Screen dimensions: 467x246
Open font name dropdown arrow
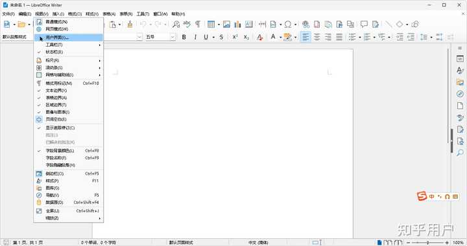click(139, 37)
